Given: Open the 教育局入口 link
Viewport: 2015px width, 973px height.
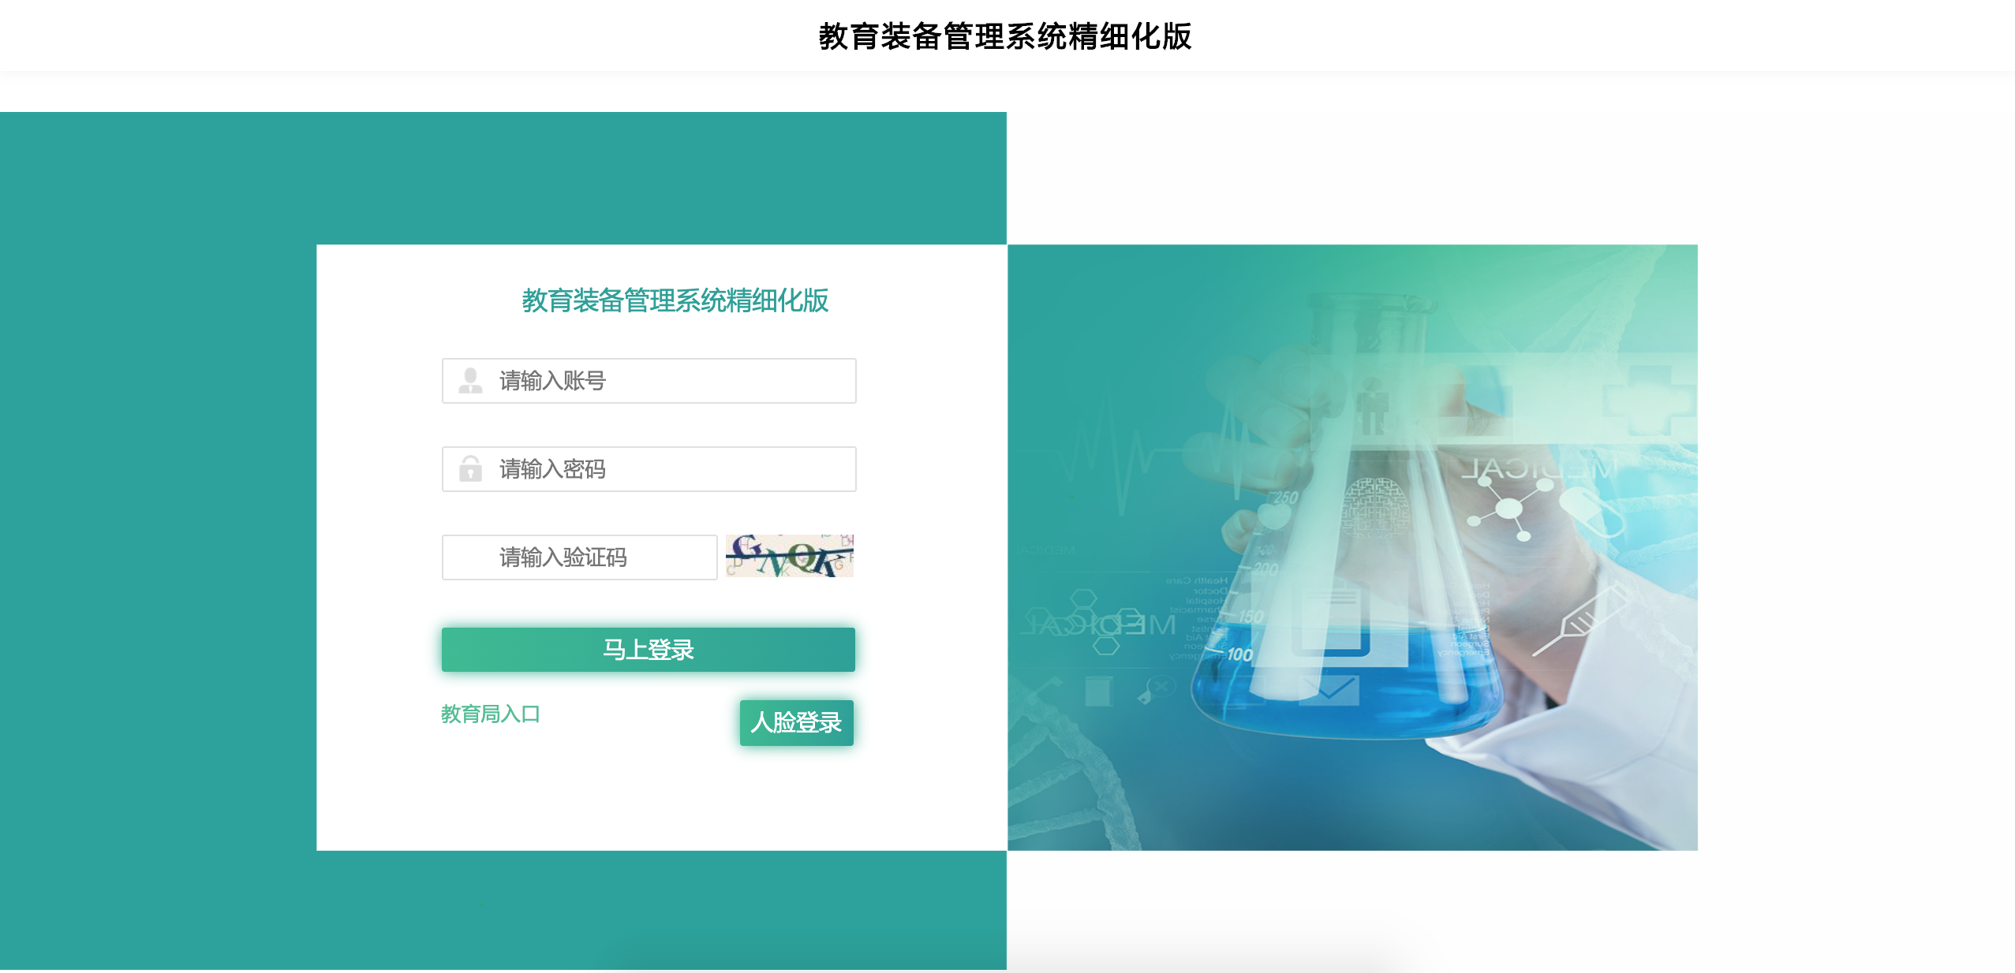Looking at the screenshot, I should click(x=491, y=714).
